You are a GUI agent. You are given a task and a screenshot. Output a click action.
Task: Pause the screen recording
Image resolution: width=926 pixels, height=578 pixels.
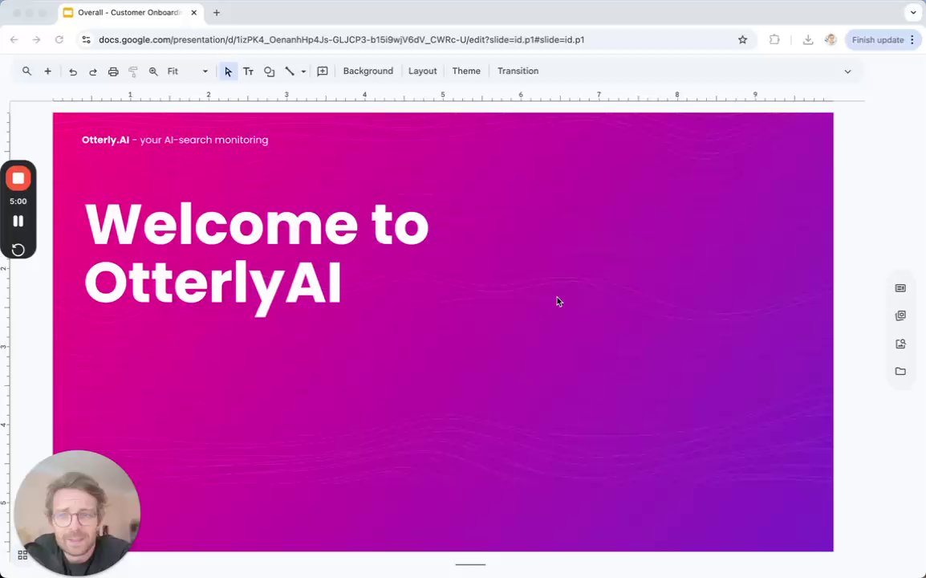click(x=18, y=221)
